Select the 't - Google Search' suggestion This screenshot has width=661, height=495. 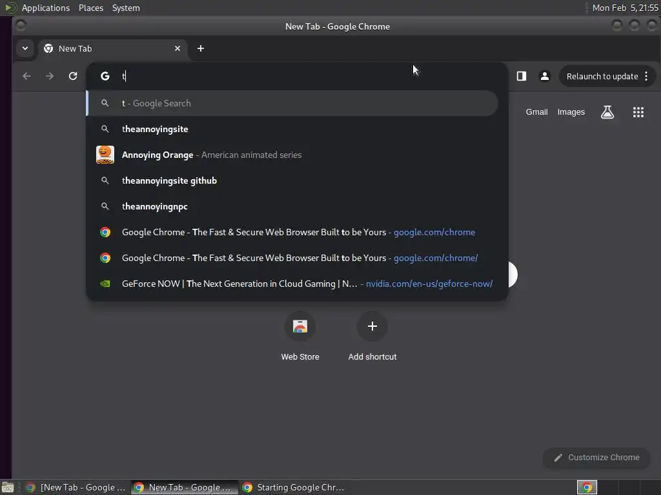click(x=292, y=103)
